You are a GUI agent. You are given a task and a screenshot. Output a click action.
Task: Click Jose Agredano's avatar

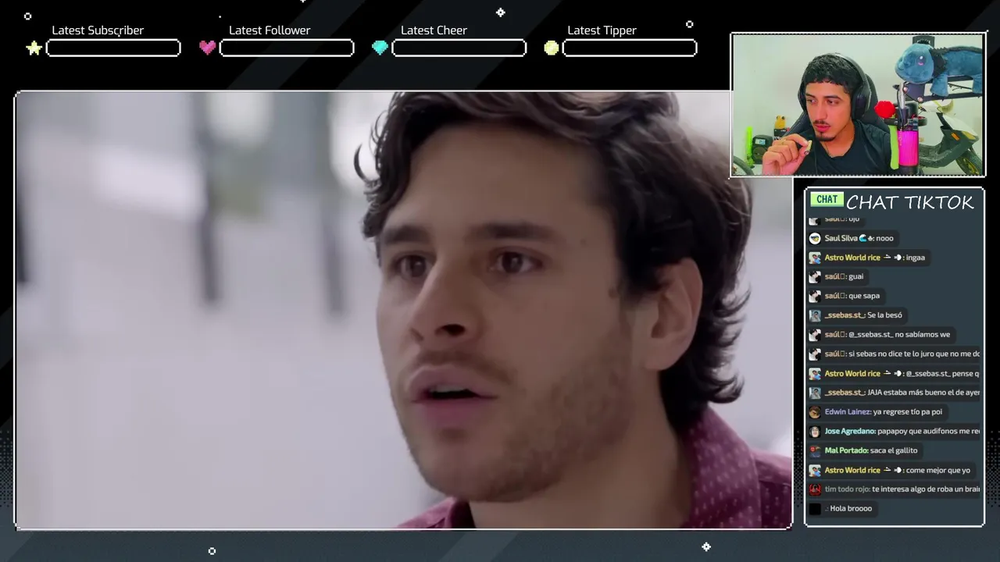coord(815,431)
